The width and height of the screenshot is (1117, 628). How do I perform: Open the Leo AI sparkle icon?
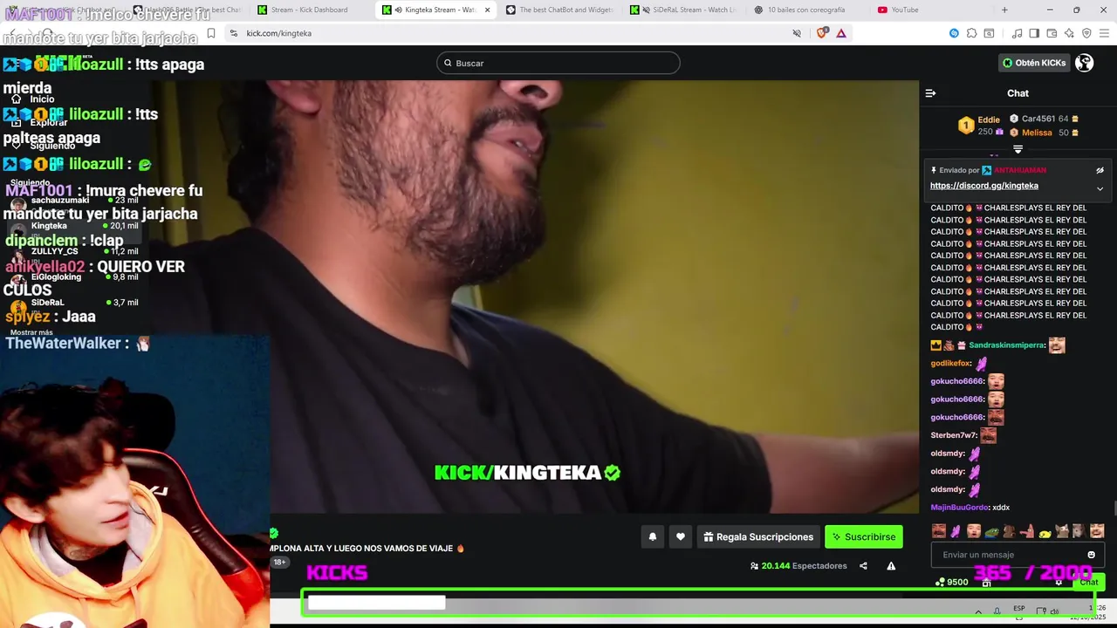tap(1069, 33)
